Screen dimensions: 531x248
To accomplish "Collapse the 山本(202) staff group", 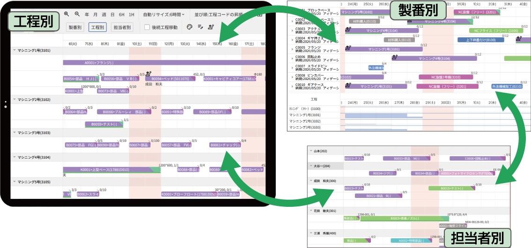I will tap(311, 151).
